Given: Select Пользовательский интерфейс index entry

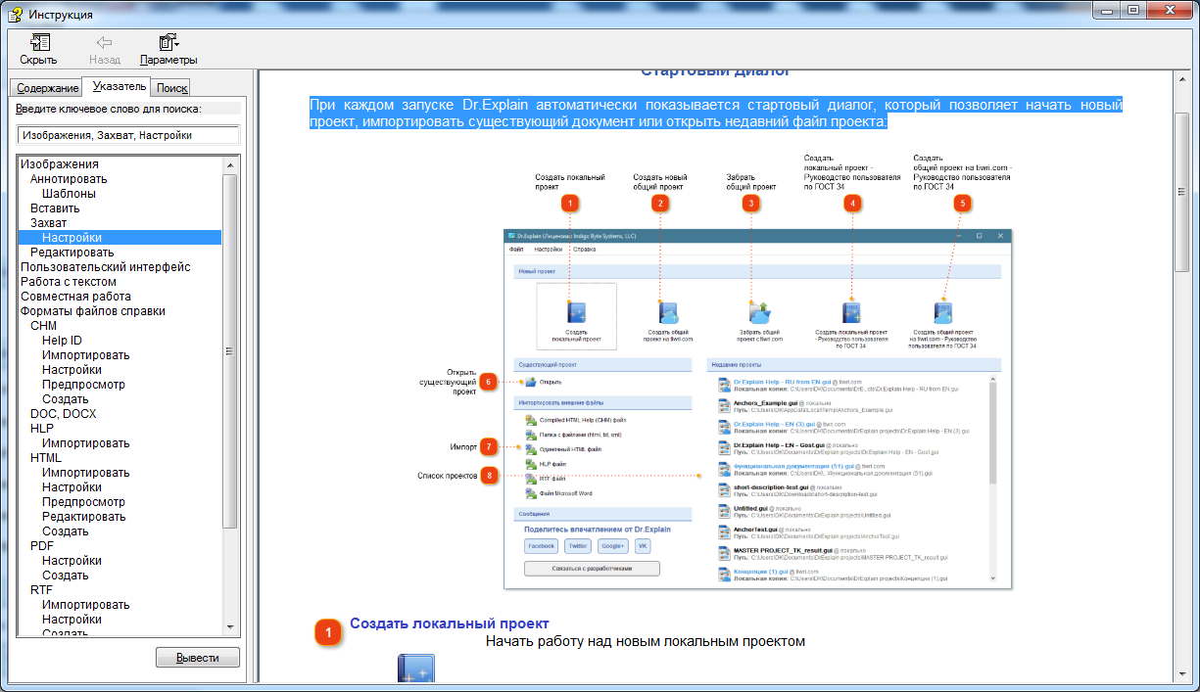Looking at the screenshot, I should click(106, 267).
